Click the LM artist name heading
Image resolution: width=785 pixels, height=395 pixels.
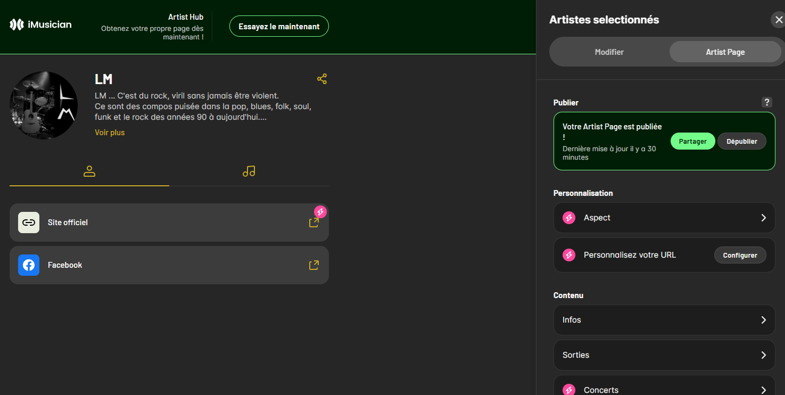pos(104,79)
